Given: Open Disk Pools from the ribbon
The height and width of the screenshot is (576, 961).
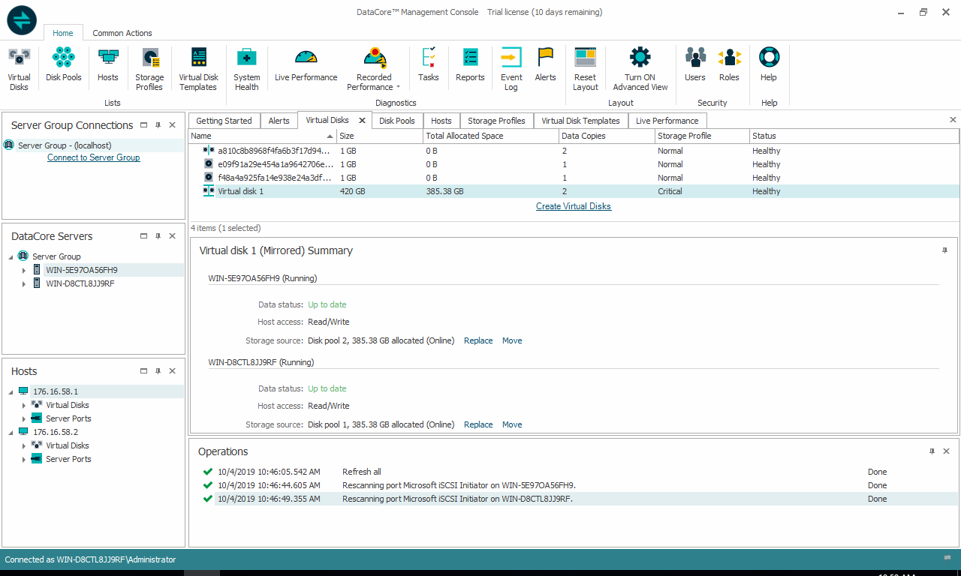Looking at the screenshot, I should point(64,64).
